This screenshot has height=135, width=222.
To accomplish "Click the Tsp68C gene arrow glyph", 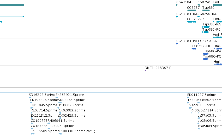I will (x=206, y=10).
